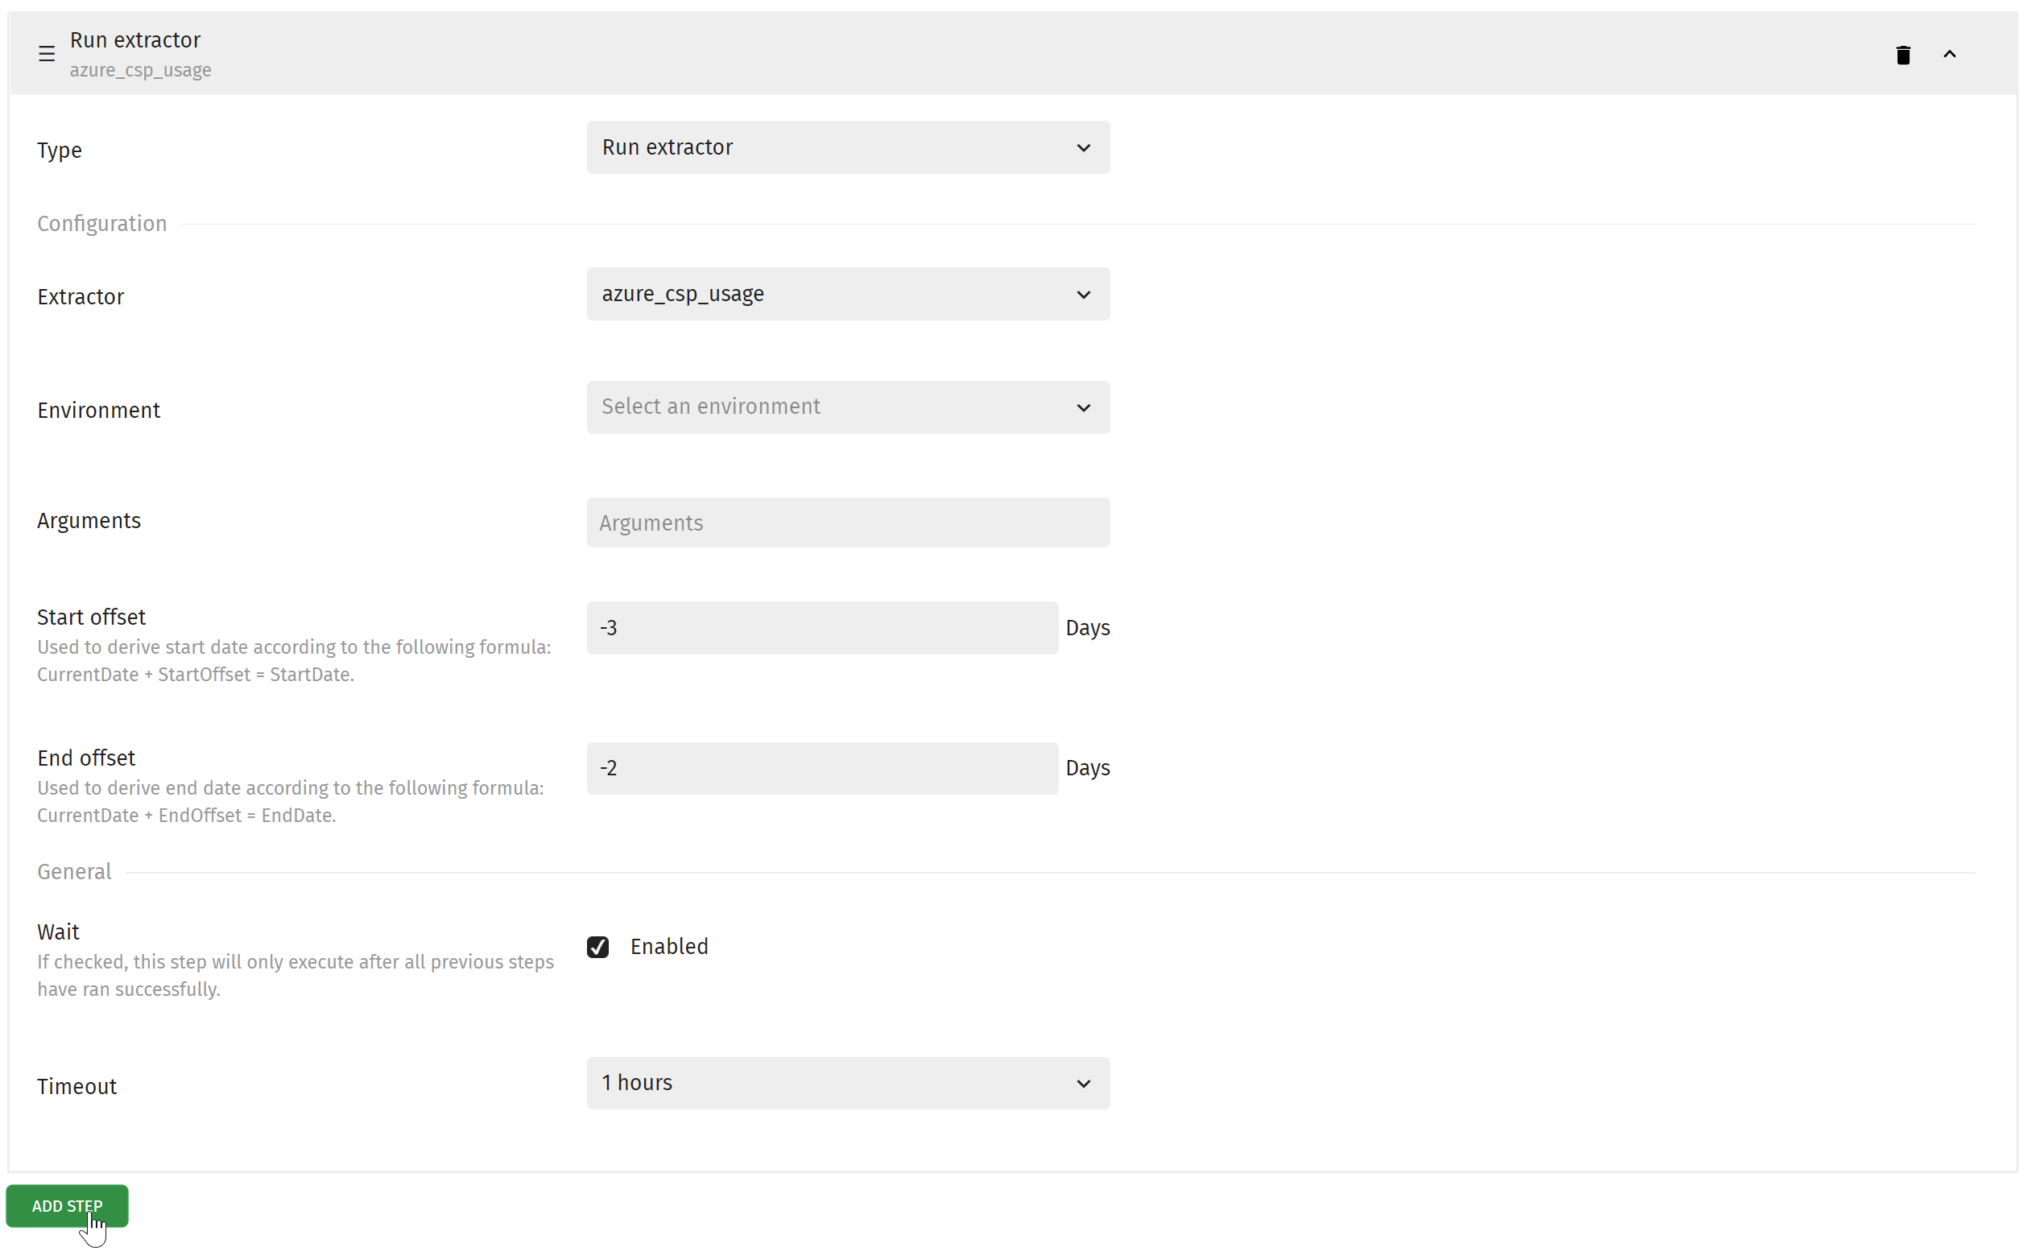The height and width of the screenshot is (1260, 2034).
Task: Focus the End offset field with -2
Action: pos(821,768)
